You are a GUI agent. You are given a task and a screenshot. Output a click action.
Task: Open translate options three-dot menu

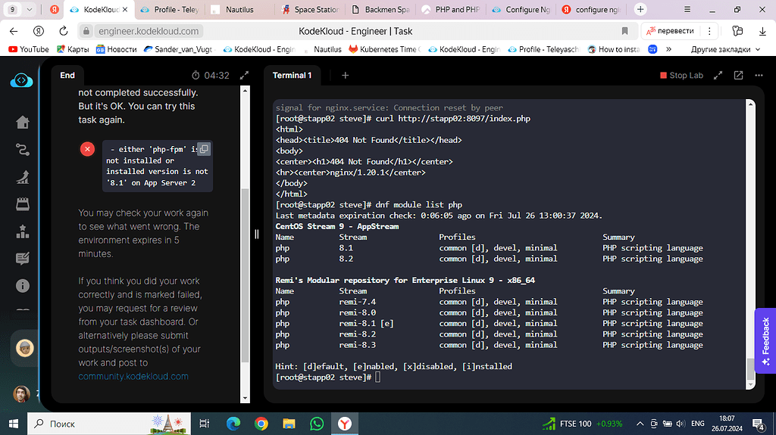coord(709,31)
